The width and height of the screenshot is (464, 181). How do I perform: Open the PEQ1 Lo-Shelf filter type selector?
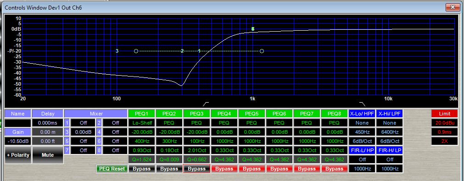coord(141,123)
